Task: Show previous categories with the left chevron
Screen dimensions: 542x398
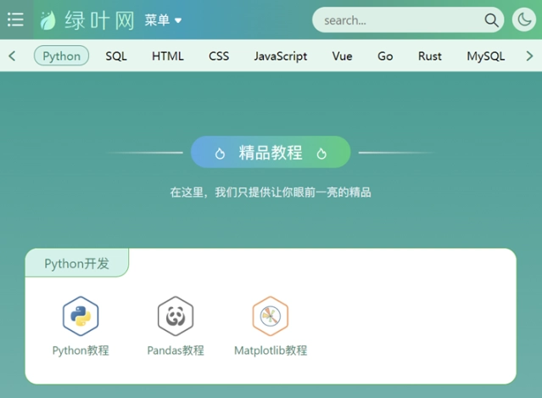Action: tap(12, 56)
